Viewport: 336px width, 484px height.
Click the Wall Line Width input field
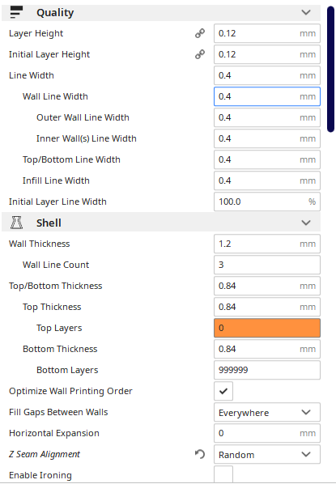click(267, 96)
